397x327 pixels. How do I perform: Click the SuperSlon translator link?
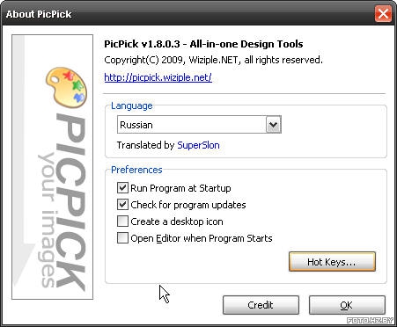[198, 145]
